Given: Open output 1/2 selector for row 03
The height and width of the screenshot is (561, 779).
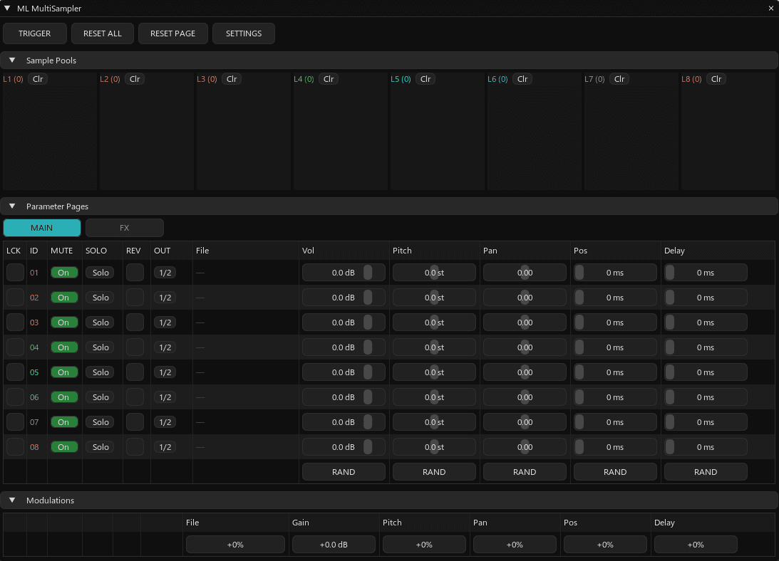Looking at the screenshot, I should coord(165,323).
